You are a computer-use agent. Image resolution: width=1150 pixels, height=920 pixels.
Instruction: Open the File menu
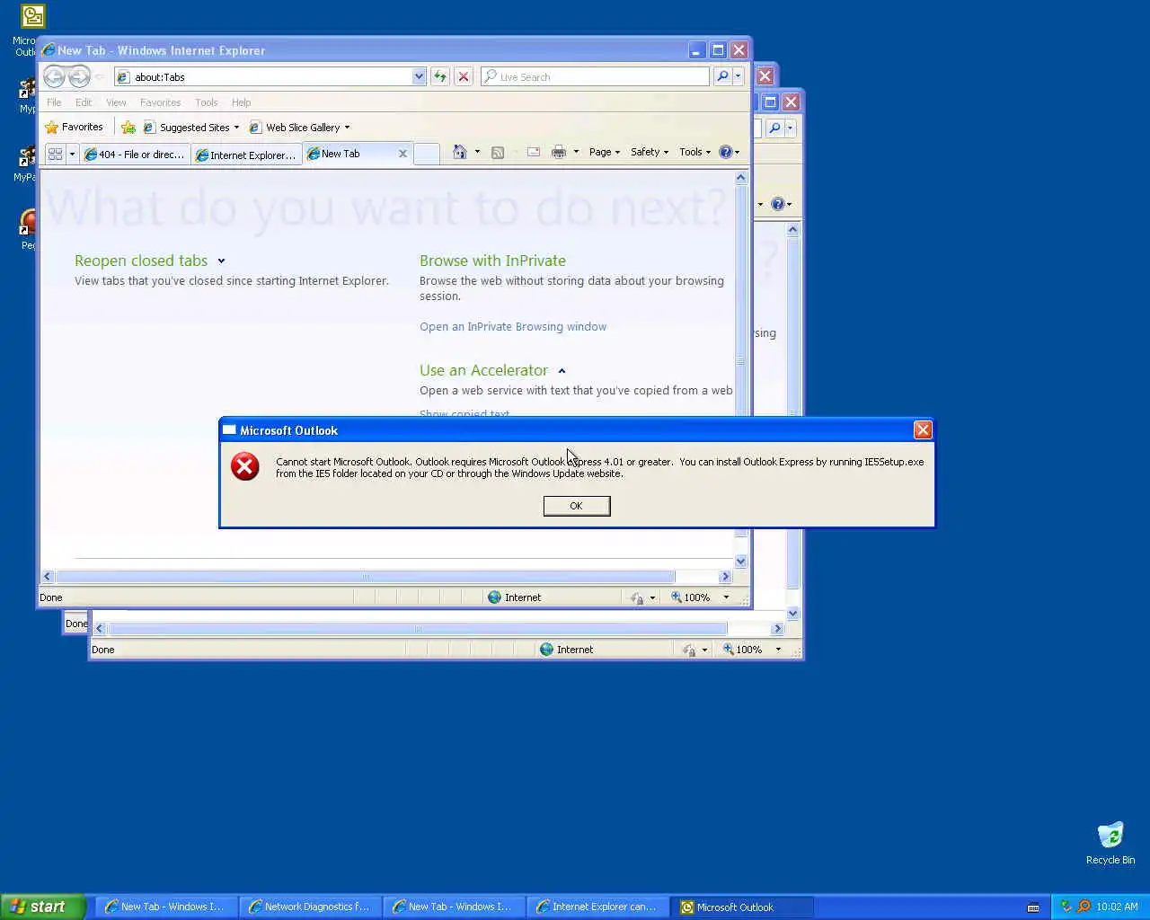[54, 102]
